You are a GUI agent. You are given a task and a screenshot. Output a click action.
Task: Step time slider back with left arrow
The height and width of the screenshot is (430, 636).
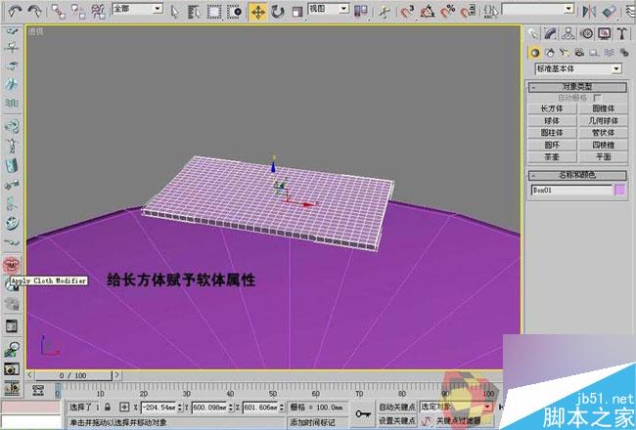tap(30, 375)
